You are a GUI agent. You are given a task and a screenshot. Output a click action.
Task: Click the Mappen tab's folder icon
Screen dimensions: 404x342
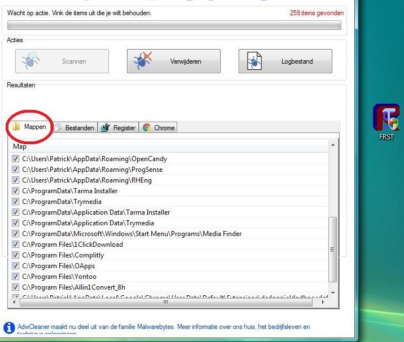coord(16,127)
